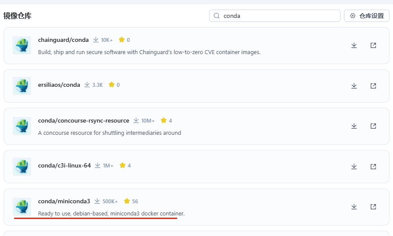
Task: Pull the conda/concourse-rsync-resource image via its download icon
Action: click(354, 126)
